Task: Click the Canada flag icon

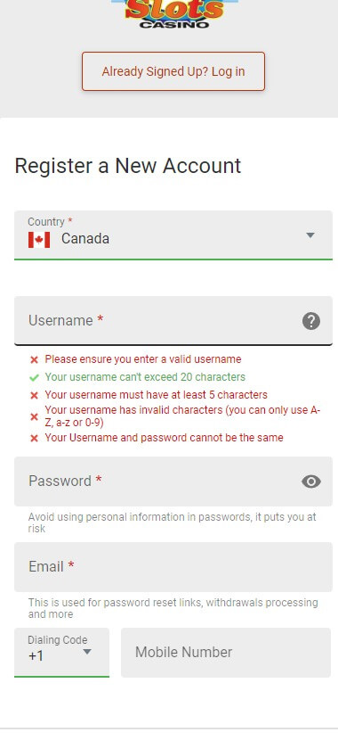Action: 39,239
